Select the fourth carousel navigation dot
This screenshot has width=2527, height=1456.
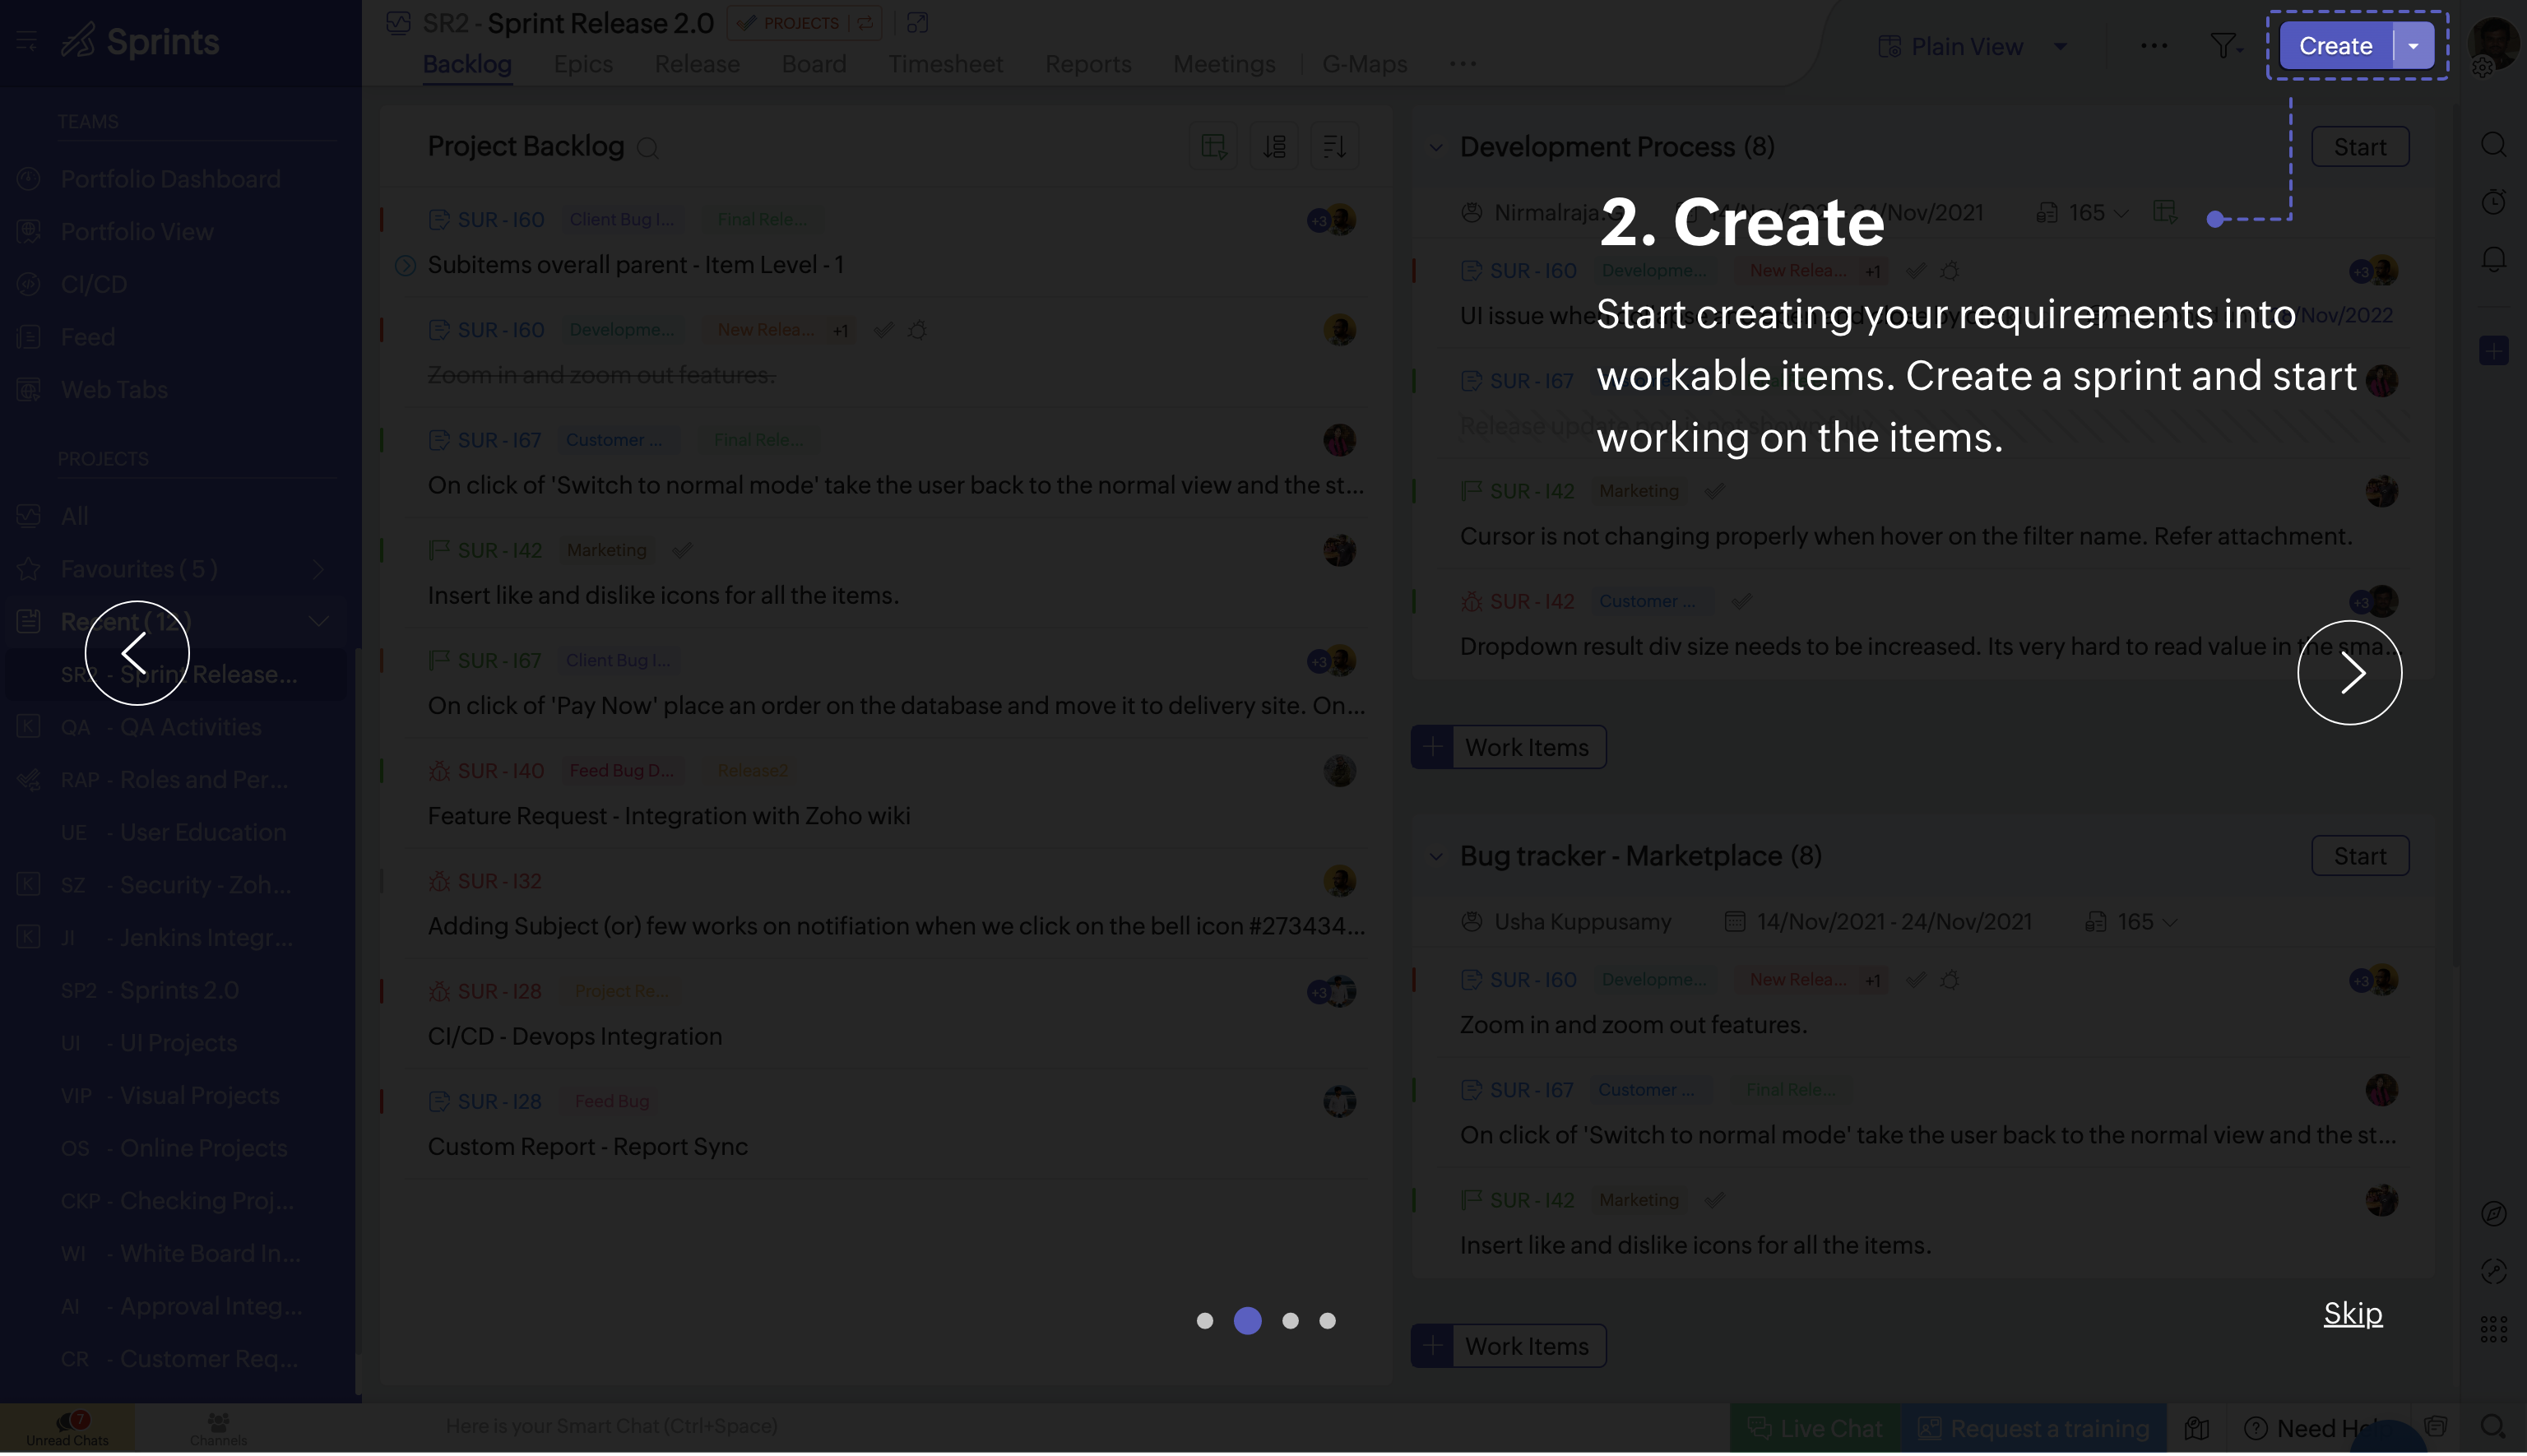[x=1328, y=1320]
